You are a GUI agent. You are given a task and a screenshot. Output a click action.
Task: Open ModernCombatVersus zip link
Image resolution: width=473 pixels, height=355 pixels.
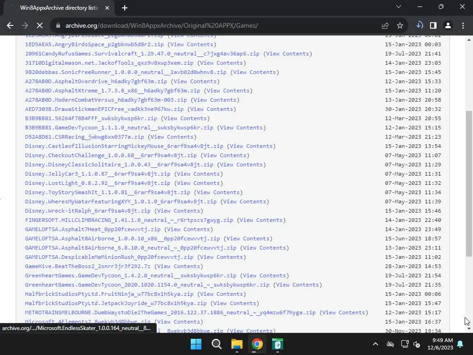(106, 100)
